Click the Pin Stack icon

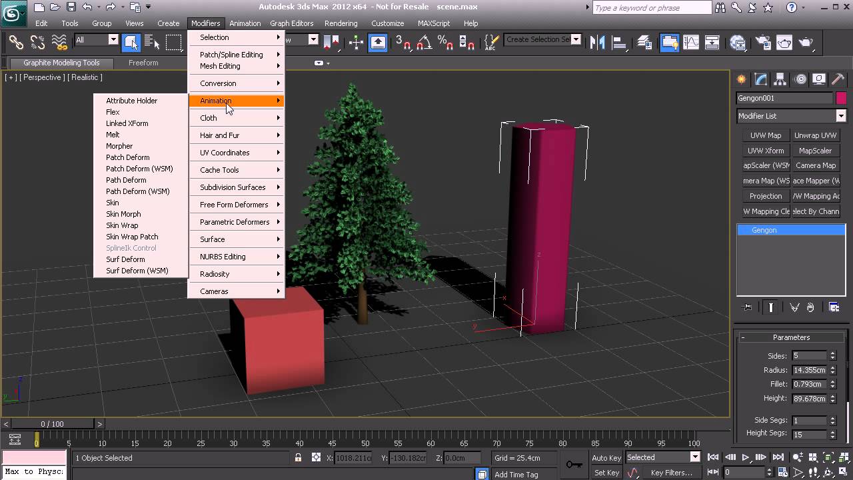pos(748,307)
